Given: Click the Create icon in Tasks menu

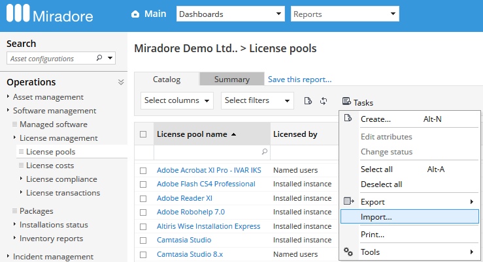Looking at the screenshot, I should point(348,118).
